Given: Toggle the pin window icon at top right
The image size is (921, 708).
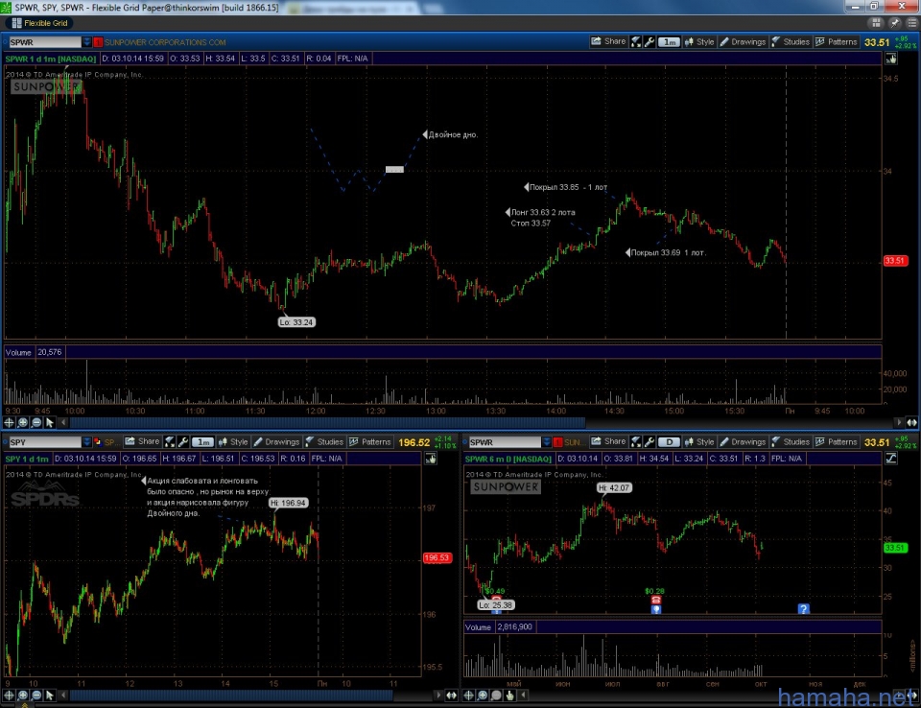Looking at the screenshot, I should pyautogui.click(x=894, y=23).
